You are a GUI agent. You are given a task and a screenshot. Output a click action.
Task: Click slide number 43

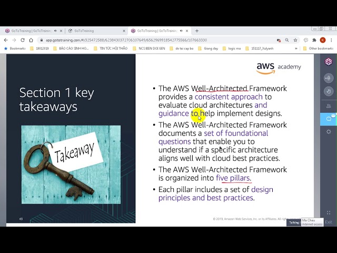21,219
